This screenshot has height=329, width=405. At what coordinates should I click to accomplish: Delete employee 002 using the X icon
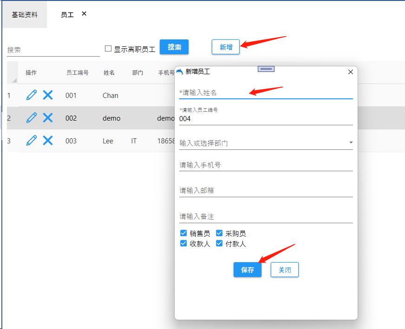point(48,118)
